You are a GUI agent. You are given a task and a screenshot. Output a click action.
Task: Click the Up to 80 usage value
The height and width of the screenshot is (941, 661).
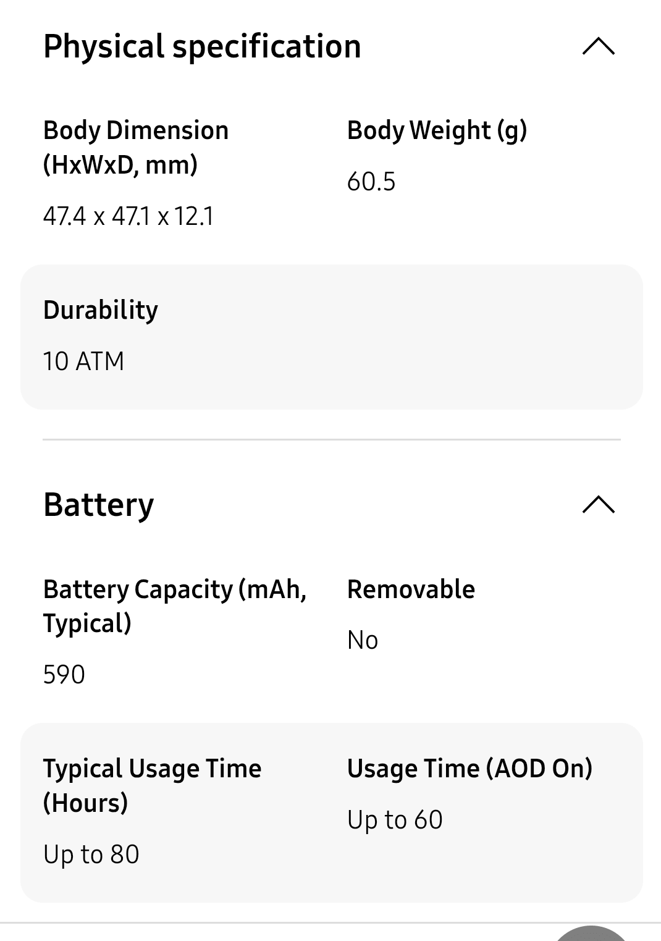[x=91, y=854]
